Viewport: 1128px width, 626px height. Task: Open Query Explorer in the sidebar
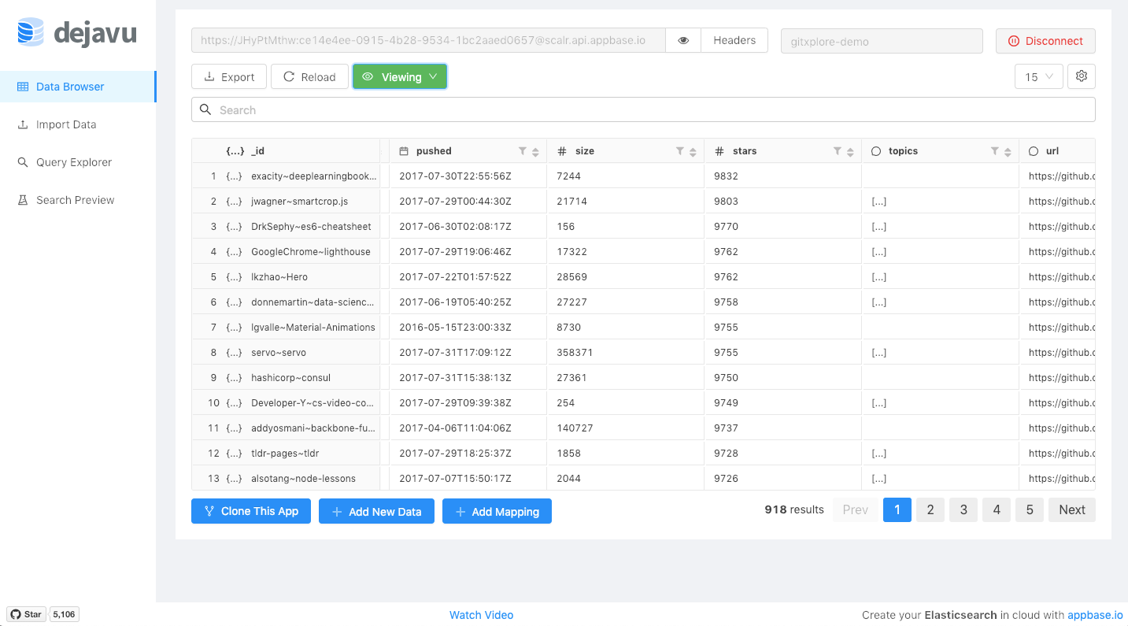[x=78, y=162]
